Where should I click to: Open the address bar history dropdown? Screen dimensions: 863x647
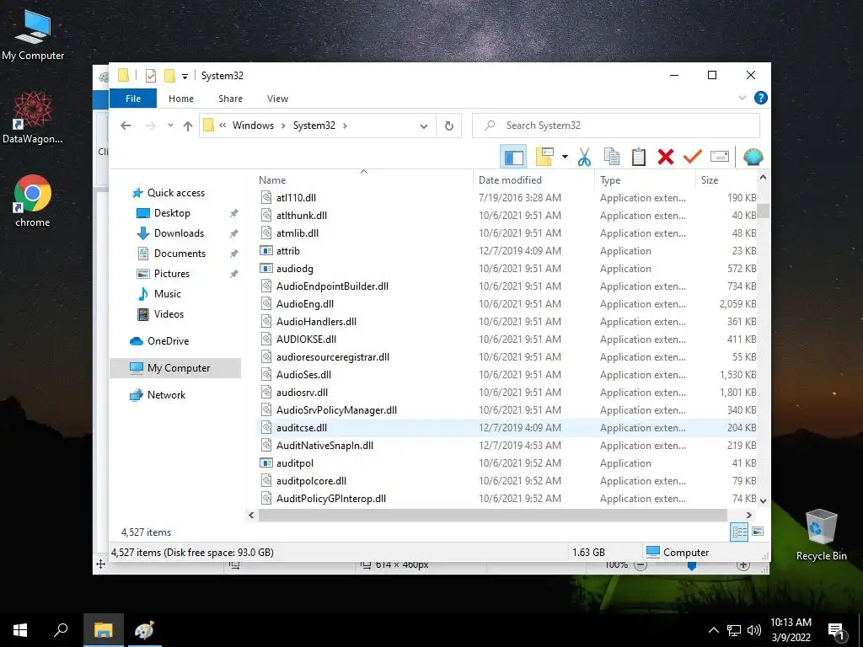click(x=424, y=126)
